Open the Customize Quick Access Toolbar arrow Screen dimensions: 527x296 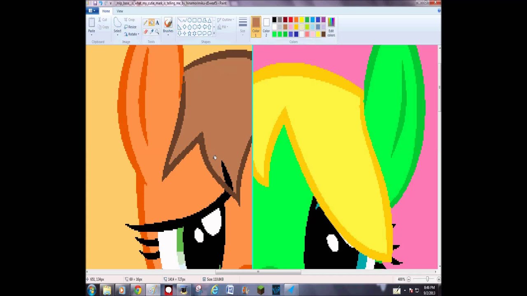(110, 3)
